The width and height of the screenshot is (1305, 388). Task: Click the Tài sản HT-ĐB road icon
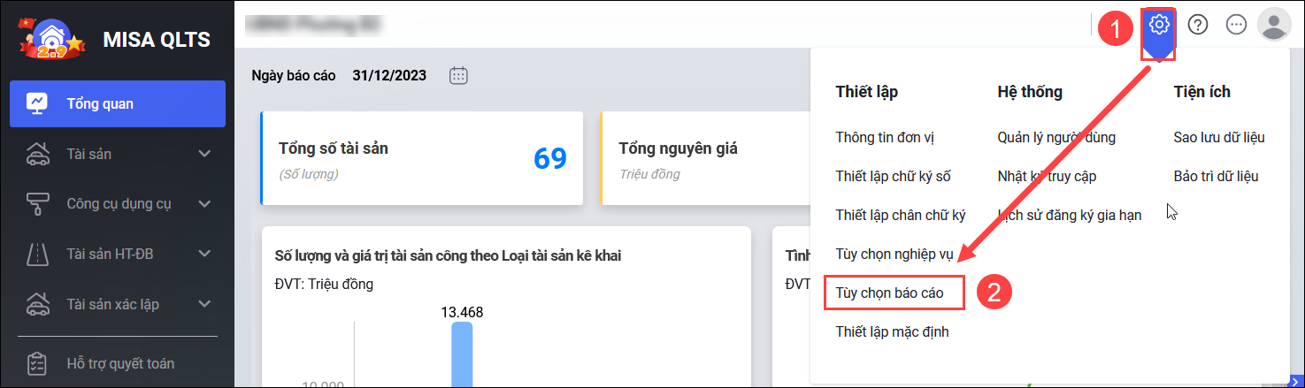37,255
